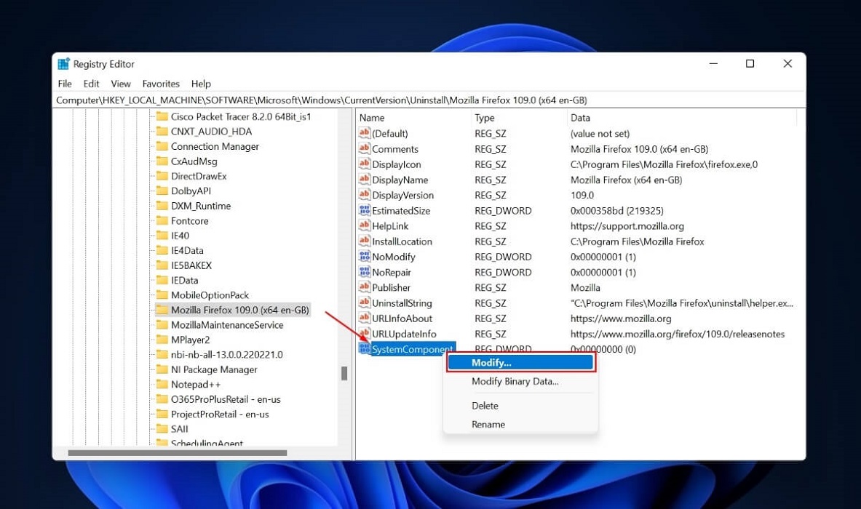Screen dimensions: 861x509
Task: Open the View menu
Action: (x=120, y=84)
